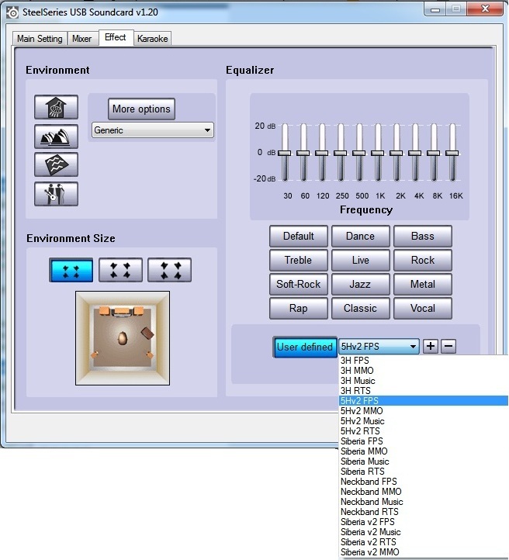This screenshot has width=509, height=560.
Task: Apply the Jazz equalizer preset
Action: tap(360, 284)
